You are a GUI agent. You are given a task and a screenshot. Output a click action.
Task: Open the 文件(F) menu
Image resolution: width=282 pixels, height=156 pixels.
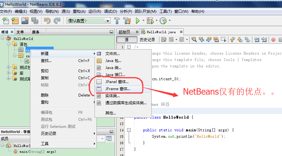click(6, 12)
